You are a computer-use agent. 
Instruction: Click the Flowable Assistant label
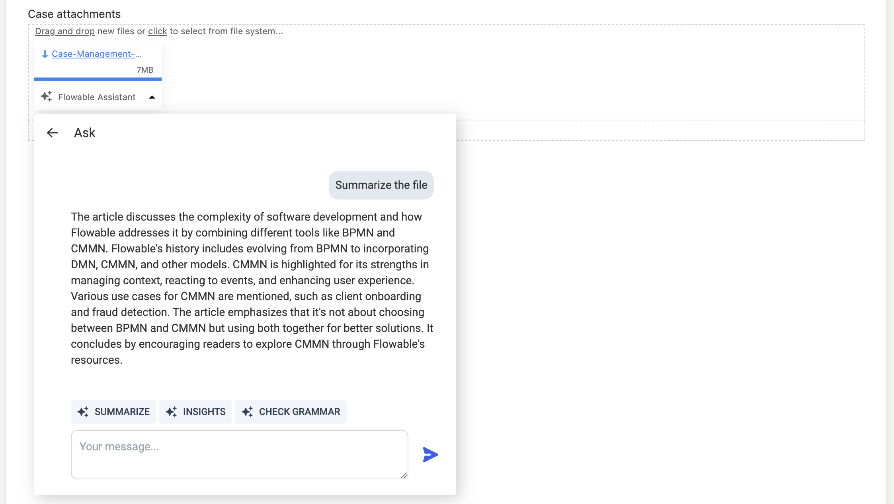(97, 97)
